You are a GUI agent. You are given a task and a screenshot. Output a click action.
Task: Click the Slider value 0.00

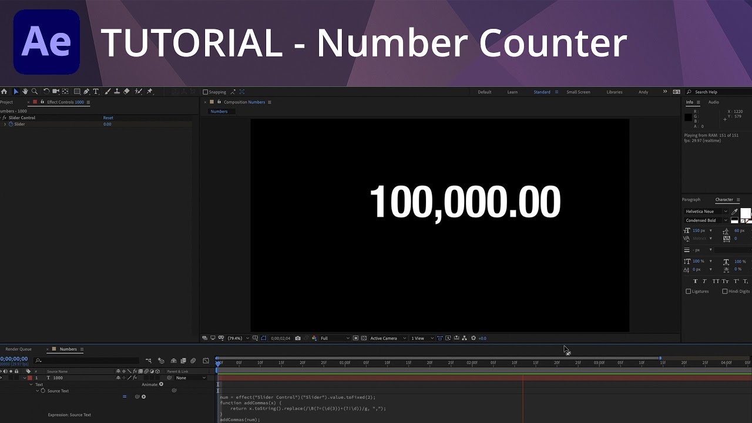click(x=108, y=124)
